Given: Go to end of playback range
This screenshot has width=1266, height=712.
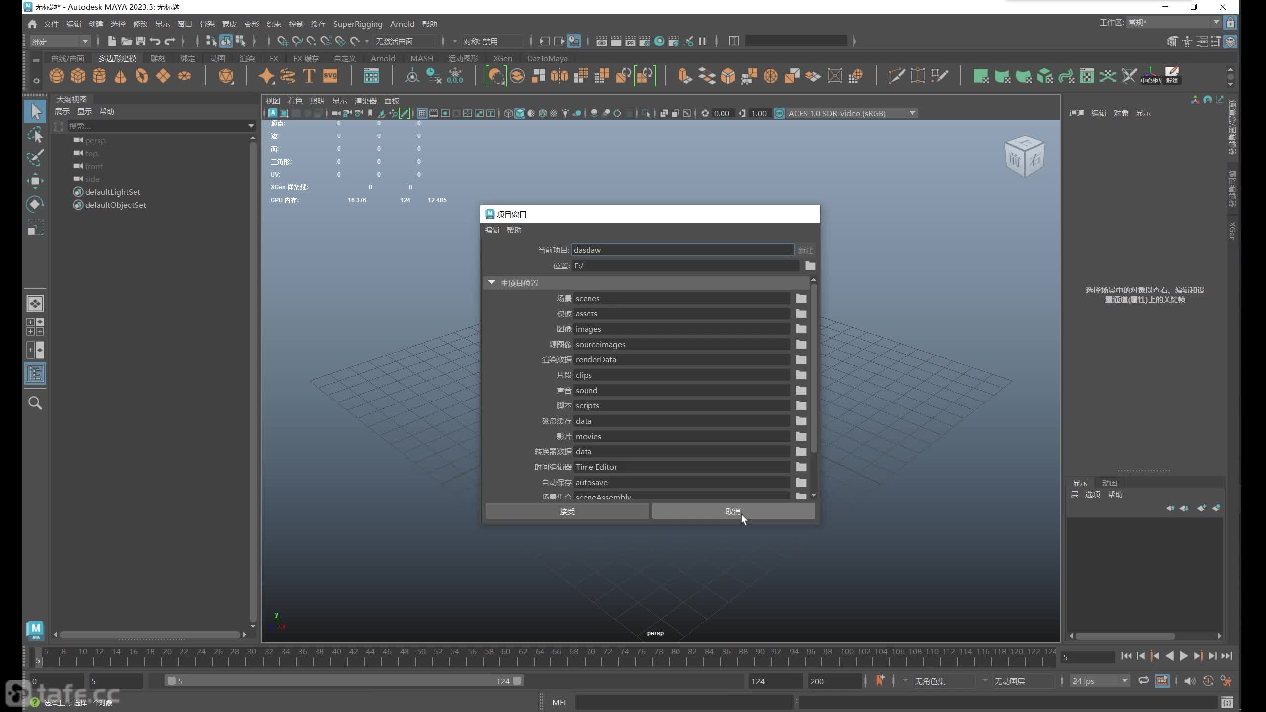Looking at the screenshot, I should click(1227, 656).
